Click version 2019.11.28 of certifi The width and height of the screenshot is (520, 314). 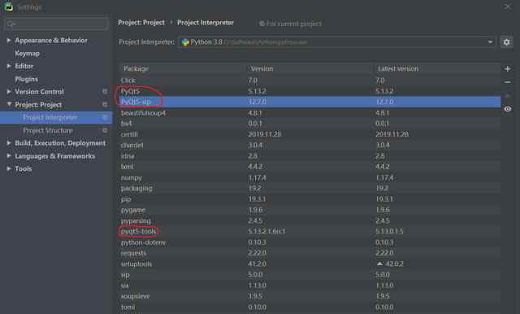click(265, 134)
